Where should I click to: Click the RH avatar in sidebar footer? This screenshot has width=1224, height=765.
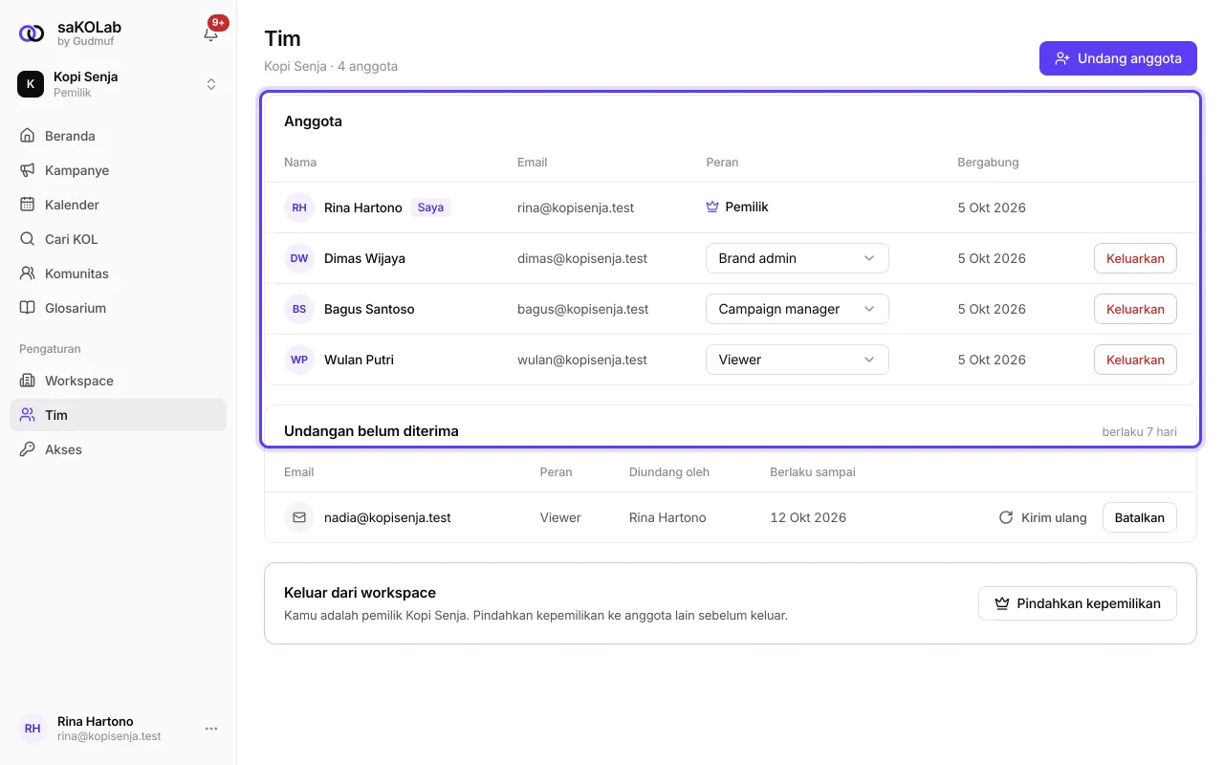[x=33, y=729]
